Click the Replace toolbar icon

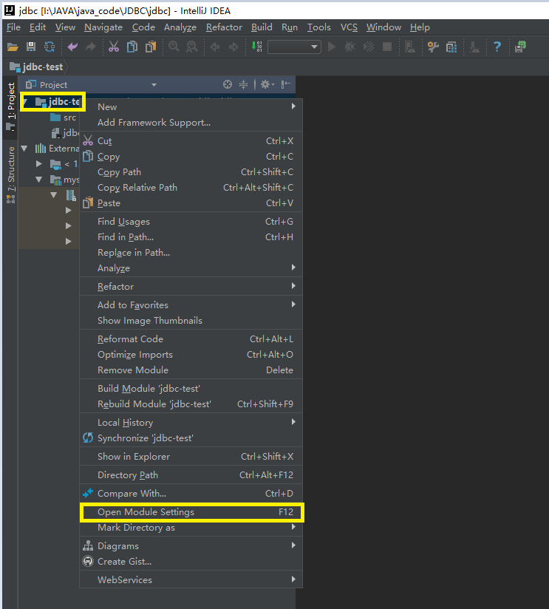(192, 47)
